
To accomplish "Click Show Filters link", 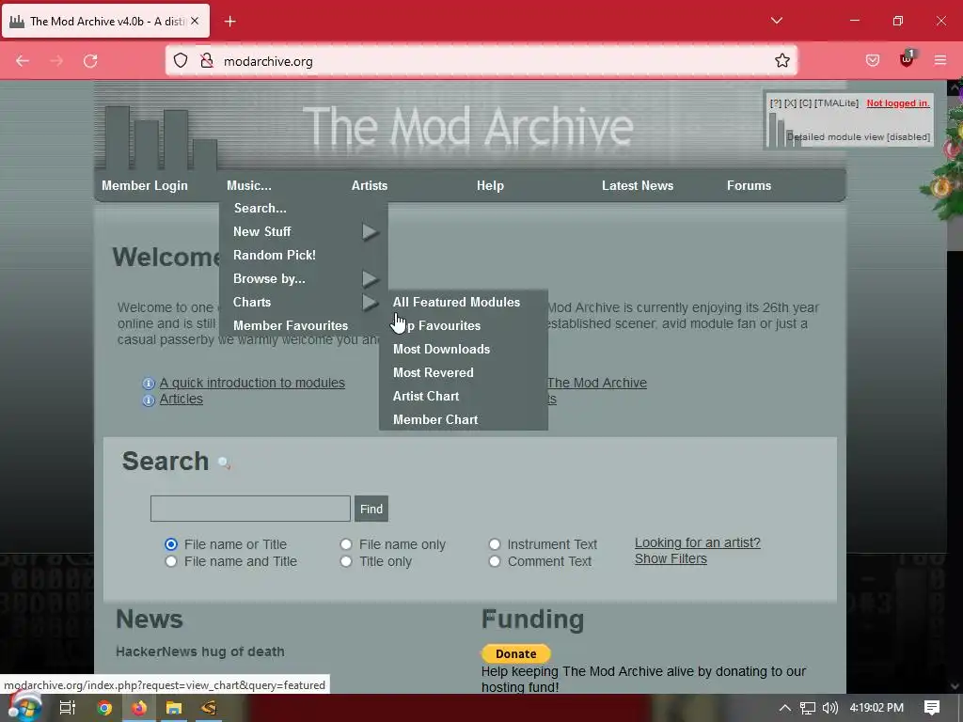I will point(671,558).
